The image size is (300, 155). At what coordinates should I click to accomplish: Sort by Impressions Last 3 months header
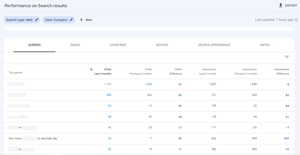pyautogui.click(x=209, y=71)
